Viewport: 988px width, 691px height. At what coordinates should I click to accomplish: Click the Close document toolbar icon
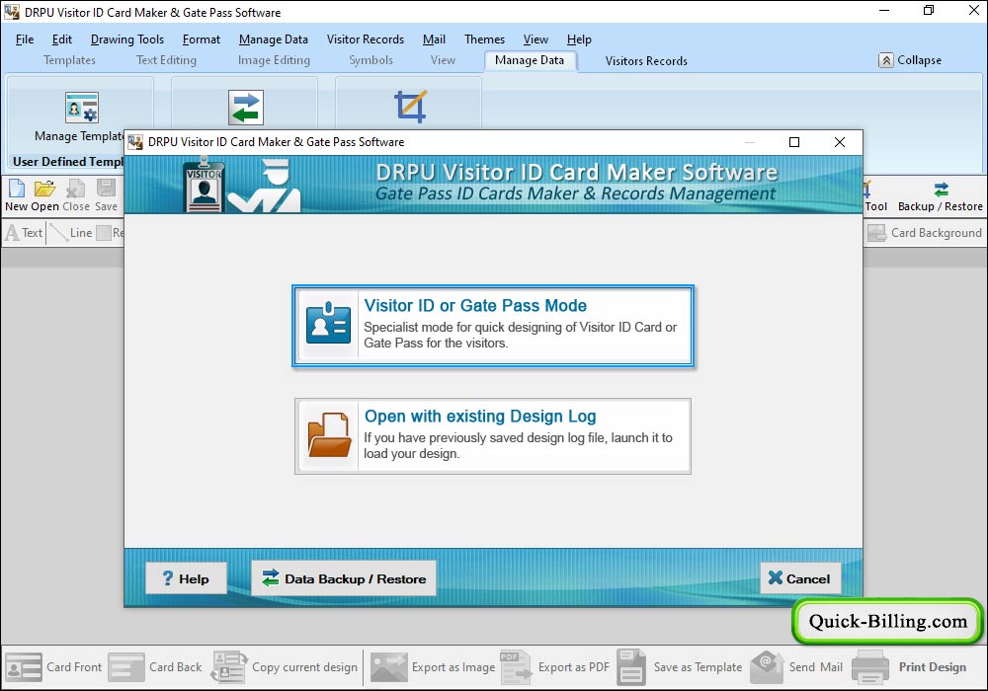point(76,189)
